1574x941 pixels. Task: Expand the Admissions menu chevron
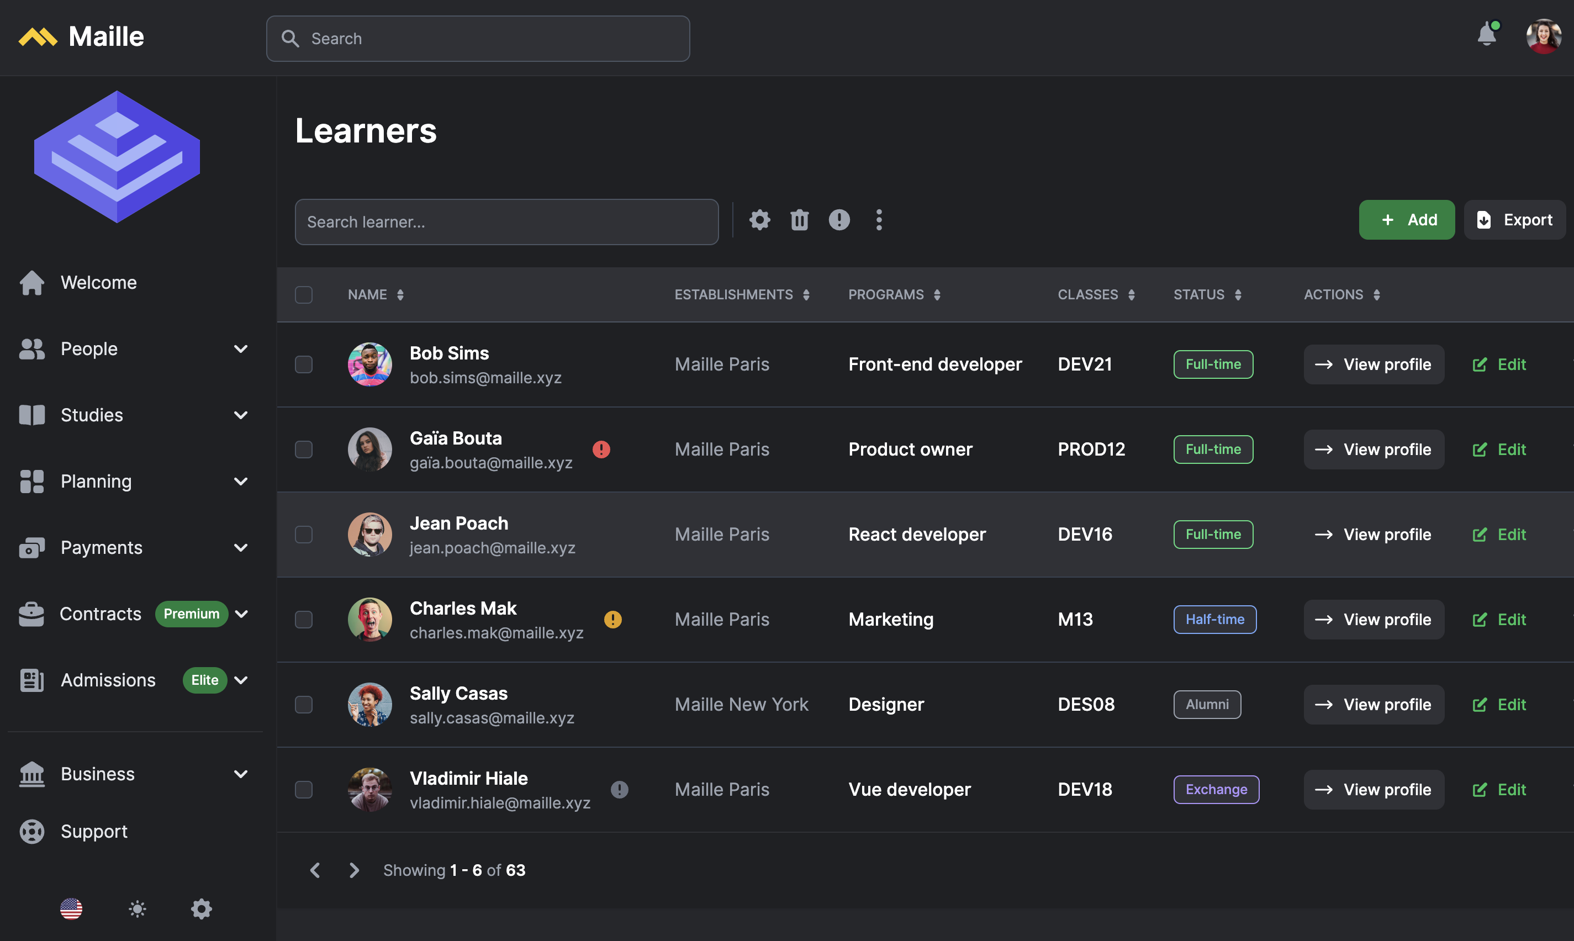[x=240, y=680]
